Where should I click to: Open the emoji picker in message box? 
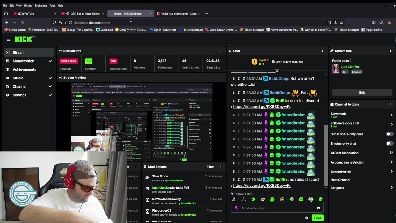point(318,208)
